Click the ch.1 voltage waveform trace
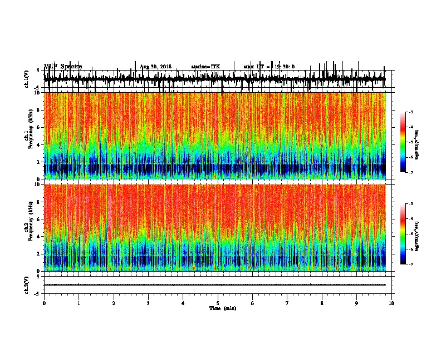This screenshot has height=340, width=441. [215, 79]
